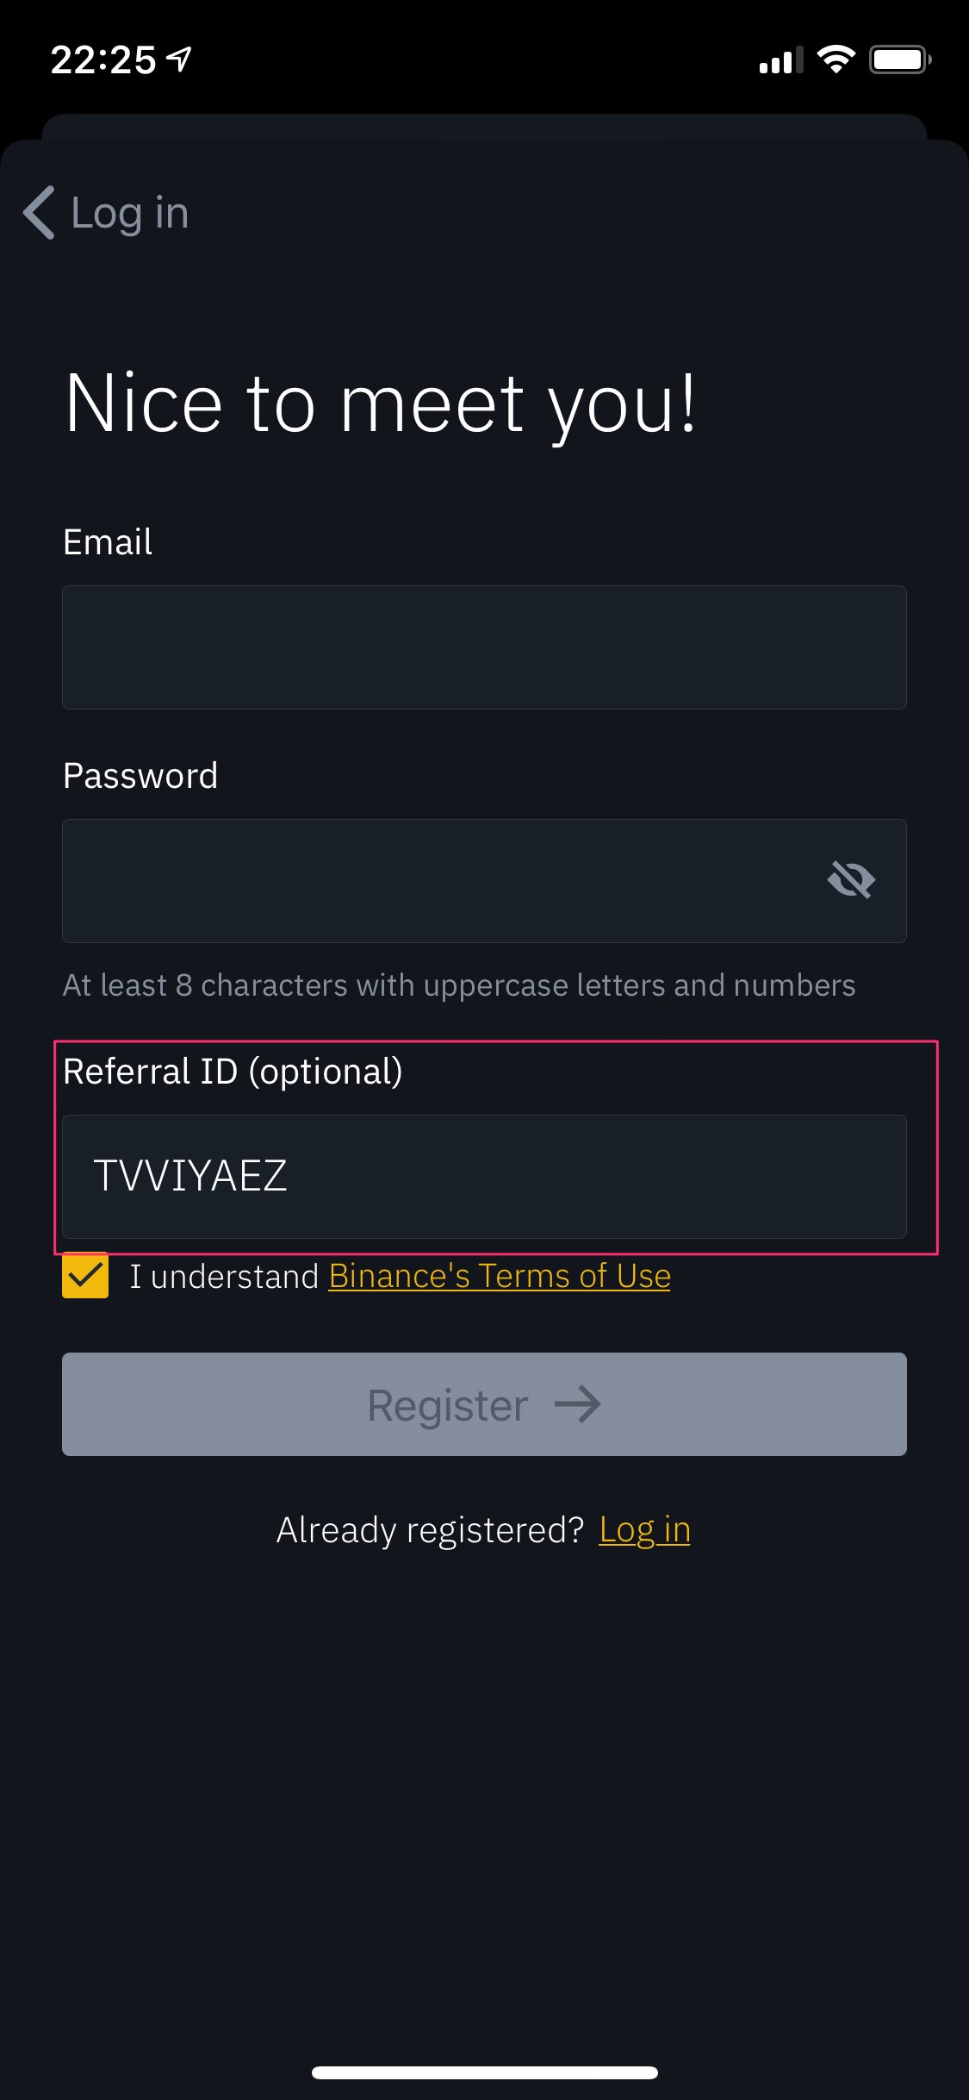Tap the location services arrow icon
Viewport: 969px width, 2100px height.
coord(179,59)
